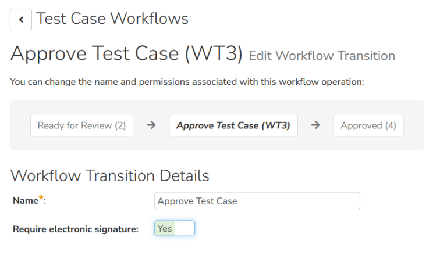
Task: Click the arrow after Ready for Review
Action: point(151,125)
